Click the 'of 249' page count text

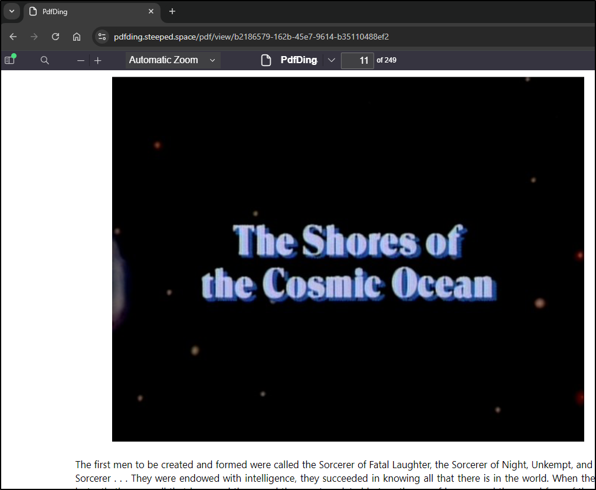point(386,60)
